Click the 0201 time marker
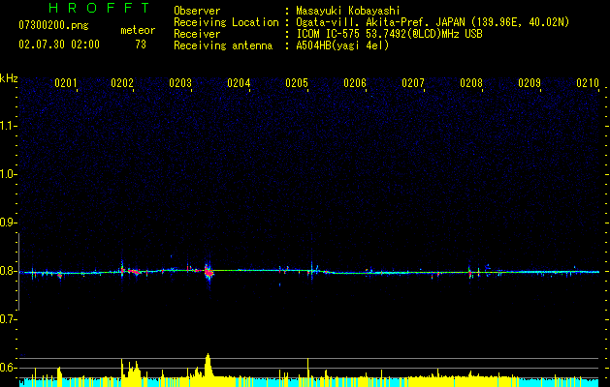The width and height of the screenshot is (610, 387). pos(65,83)
